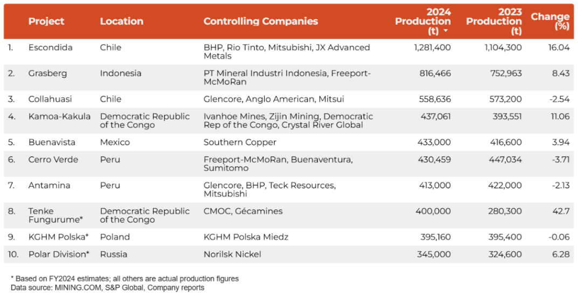Click the Collahuasi row name
The height and width of the screenshot is (297, 582).
pos(50,99)
